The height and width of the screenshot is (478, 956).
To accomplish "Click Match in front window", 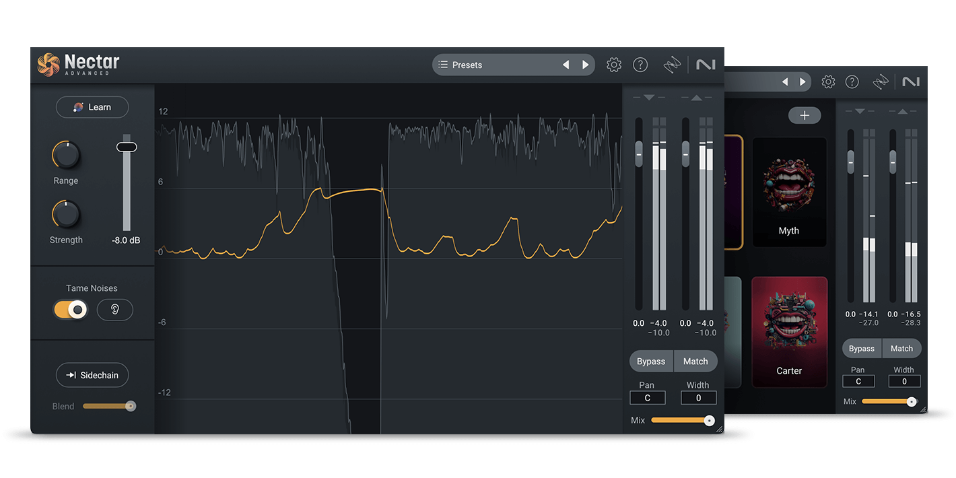I will (695, 362).
